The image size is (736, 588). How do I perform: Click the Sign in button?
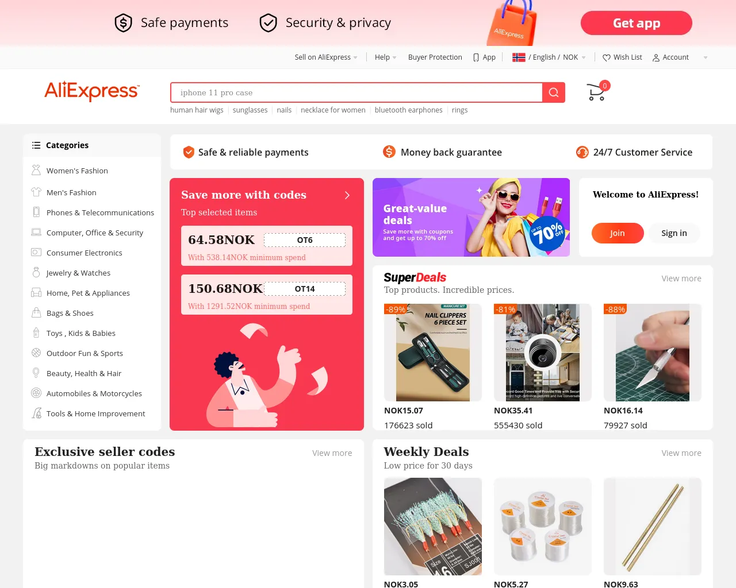click(x=674, y=233)
